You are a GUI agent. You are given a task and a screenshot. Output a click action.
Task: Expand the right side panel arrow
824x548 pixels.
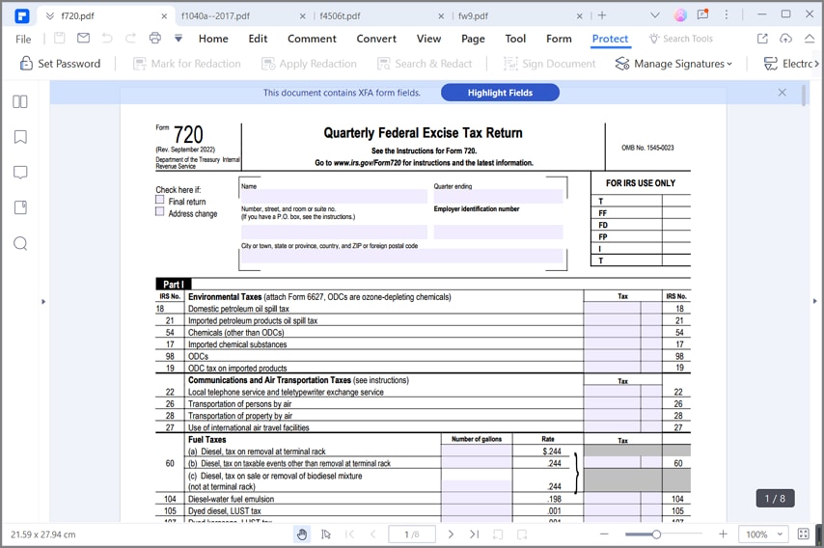pyautogui.click(x=815, y=301)
